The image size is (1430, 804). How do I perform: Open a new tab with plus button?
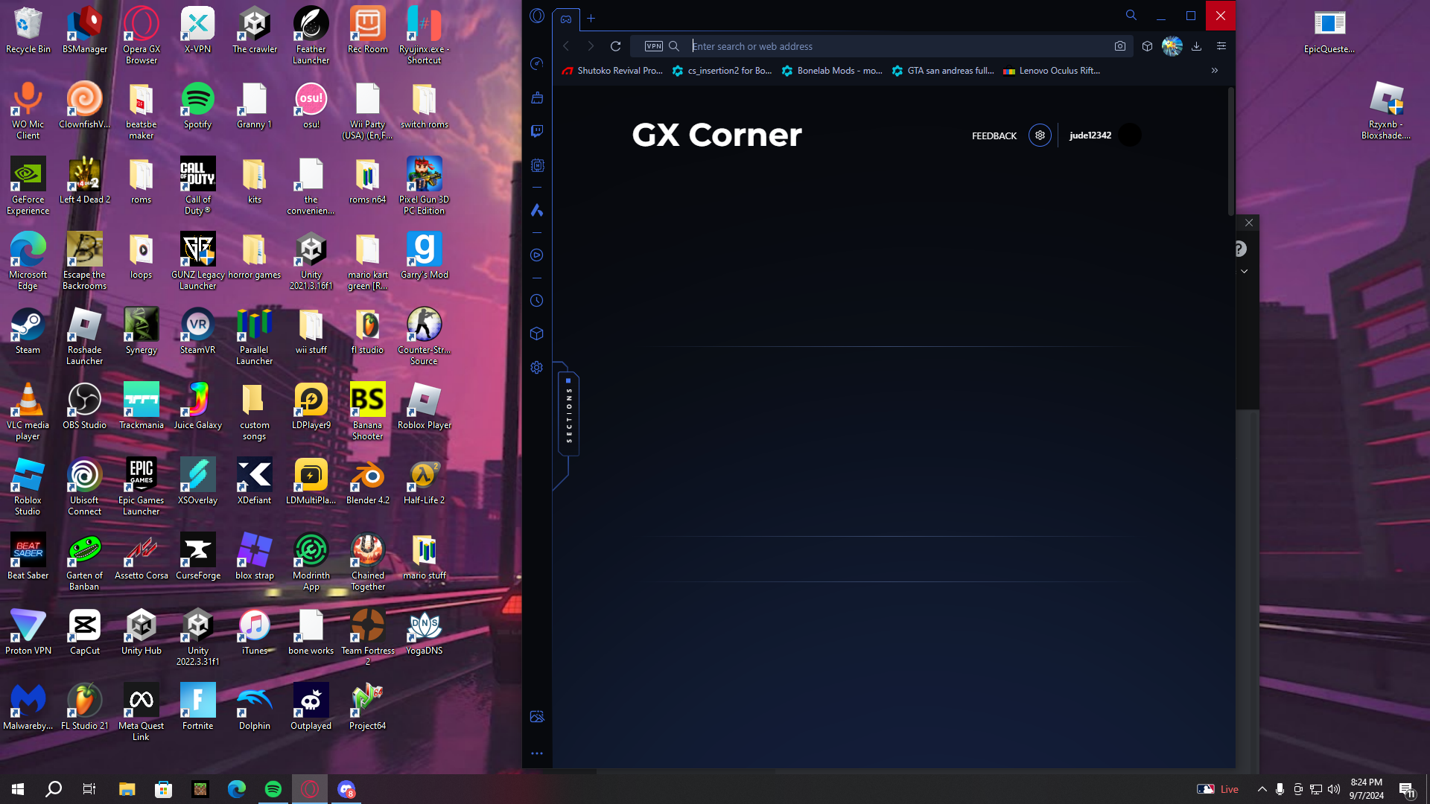pyautogui.click(x=591, y=19)
